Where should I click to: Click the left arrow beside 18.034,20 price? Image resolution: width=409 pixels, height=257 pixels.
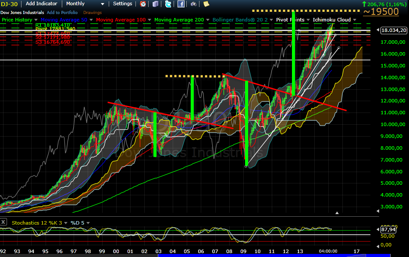(x=378, y=30)
